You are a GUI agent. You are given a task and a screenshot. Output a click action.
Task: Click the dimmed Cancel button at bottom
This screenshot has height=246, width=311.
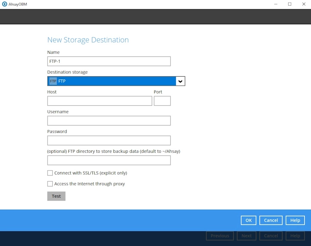click(271, 236)
